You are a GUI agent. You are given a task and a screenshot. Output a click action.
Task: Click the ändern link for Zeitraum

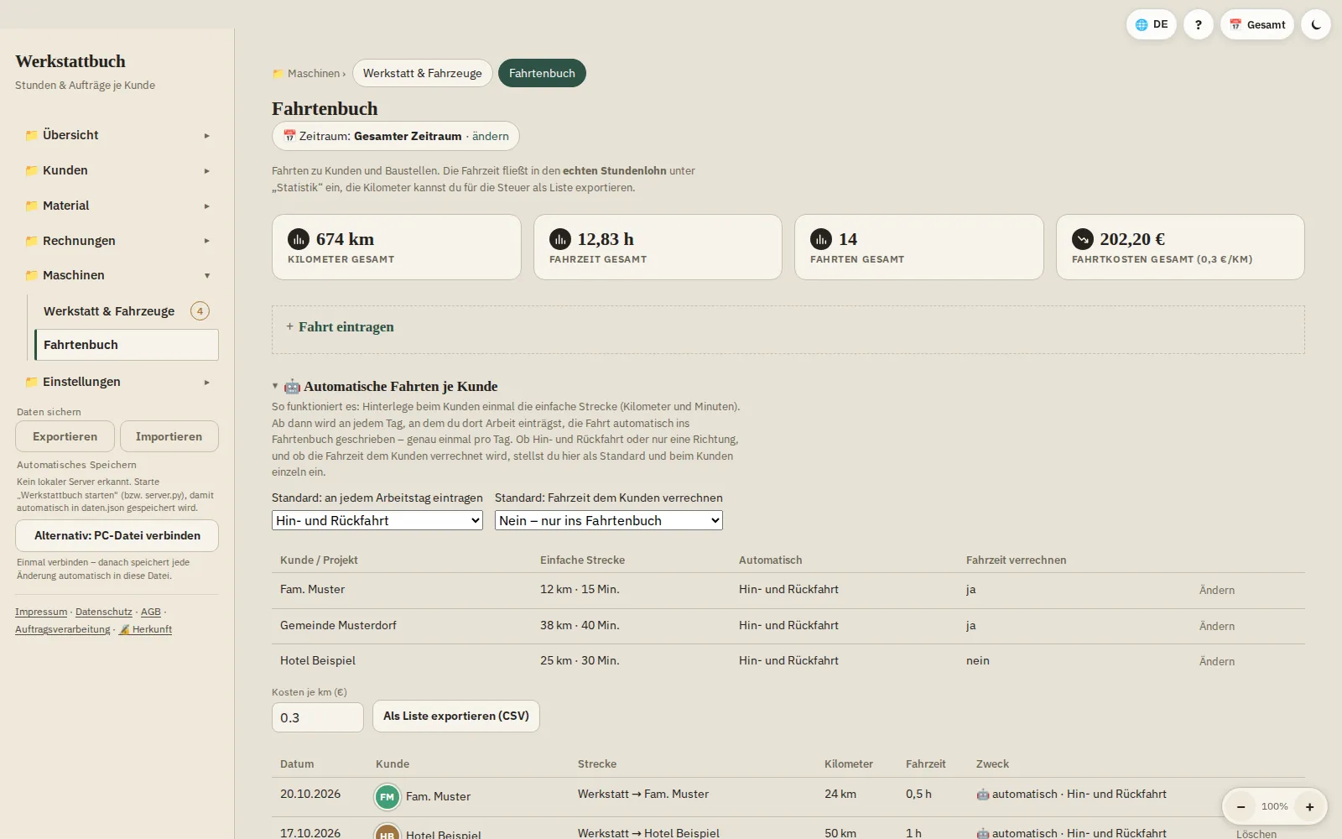point(491,136)
